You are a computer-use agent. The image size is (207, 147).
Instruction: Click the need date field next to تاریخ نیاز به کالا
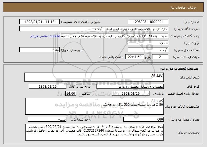48,87
